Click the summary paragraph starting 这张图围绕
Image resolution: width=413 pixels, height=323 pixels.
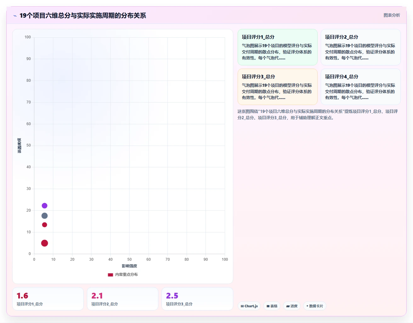point(318,114)
